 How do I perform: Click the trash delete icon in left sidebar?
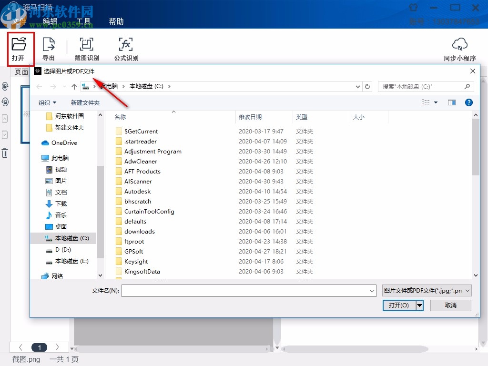pyautogui.click(x=5, y=153)
